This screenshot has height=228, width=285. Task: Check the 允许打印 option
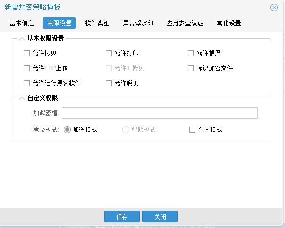pyautogui.click(x=109, y=53)
